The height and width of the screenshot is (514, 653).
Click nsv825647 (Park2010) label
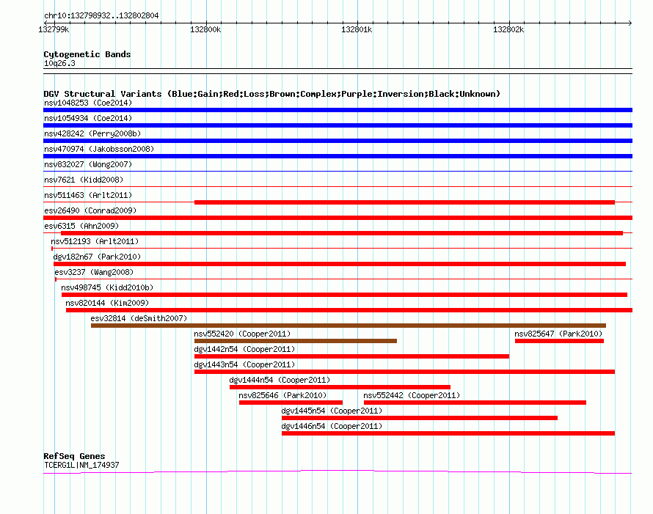558,334
